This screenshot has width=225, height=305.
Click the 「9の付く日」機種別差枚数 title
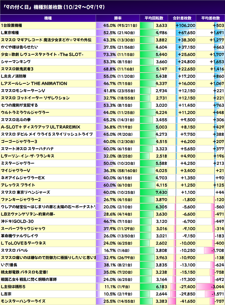coord(53,7)
